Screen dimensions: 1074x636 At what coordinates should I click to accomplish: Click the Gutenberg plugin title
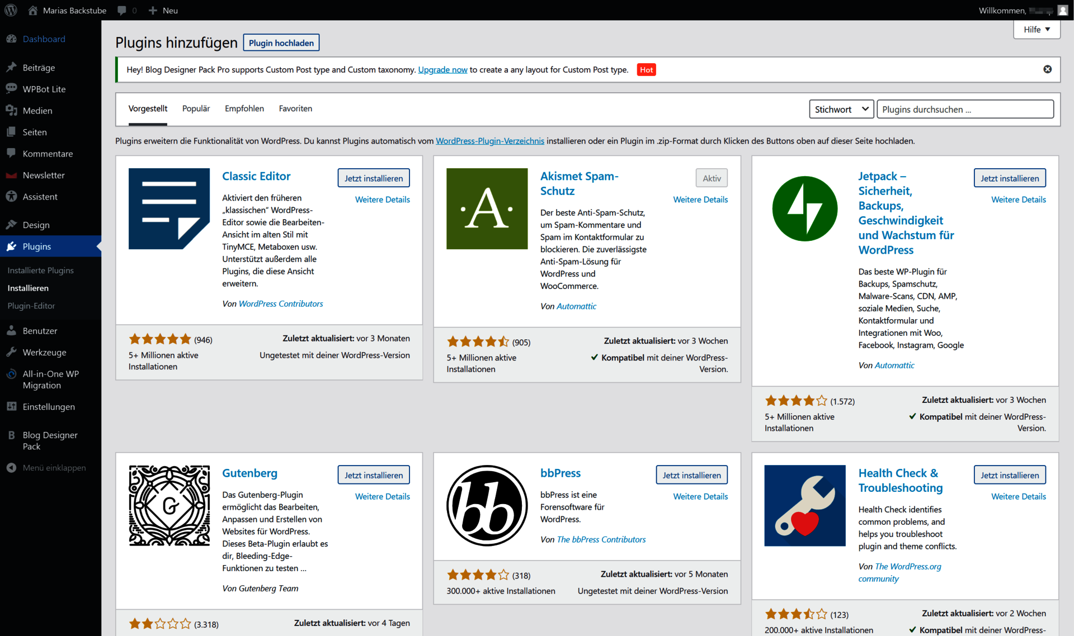[x=249, y=473]
